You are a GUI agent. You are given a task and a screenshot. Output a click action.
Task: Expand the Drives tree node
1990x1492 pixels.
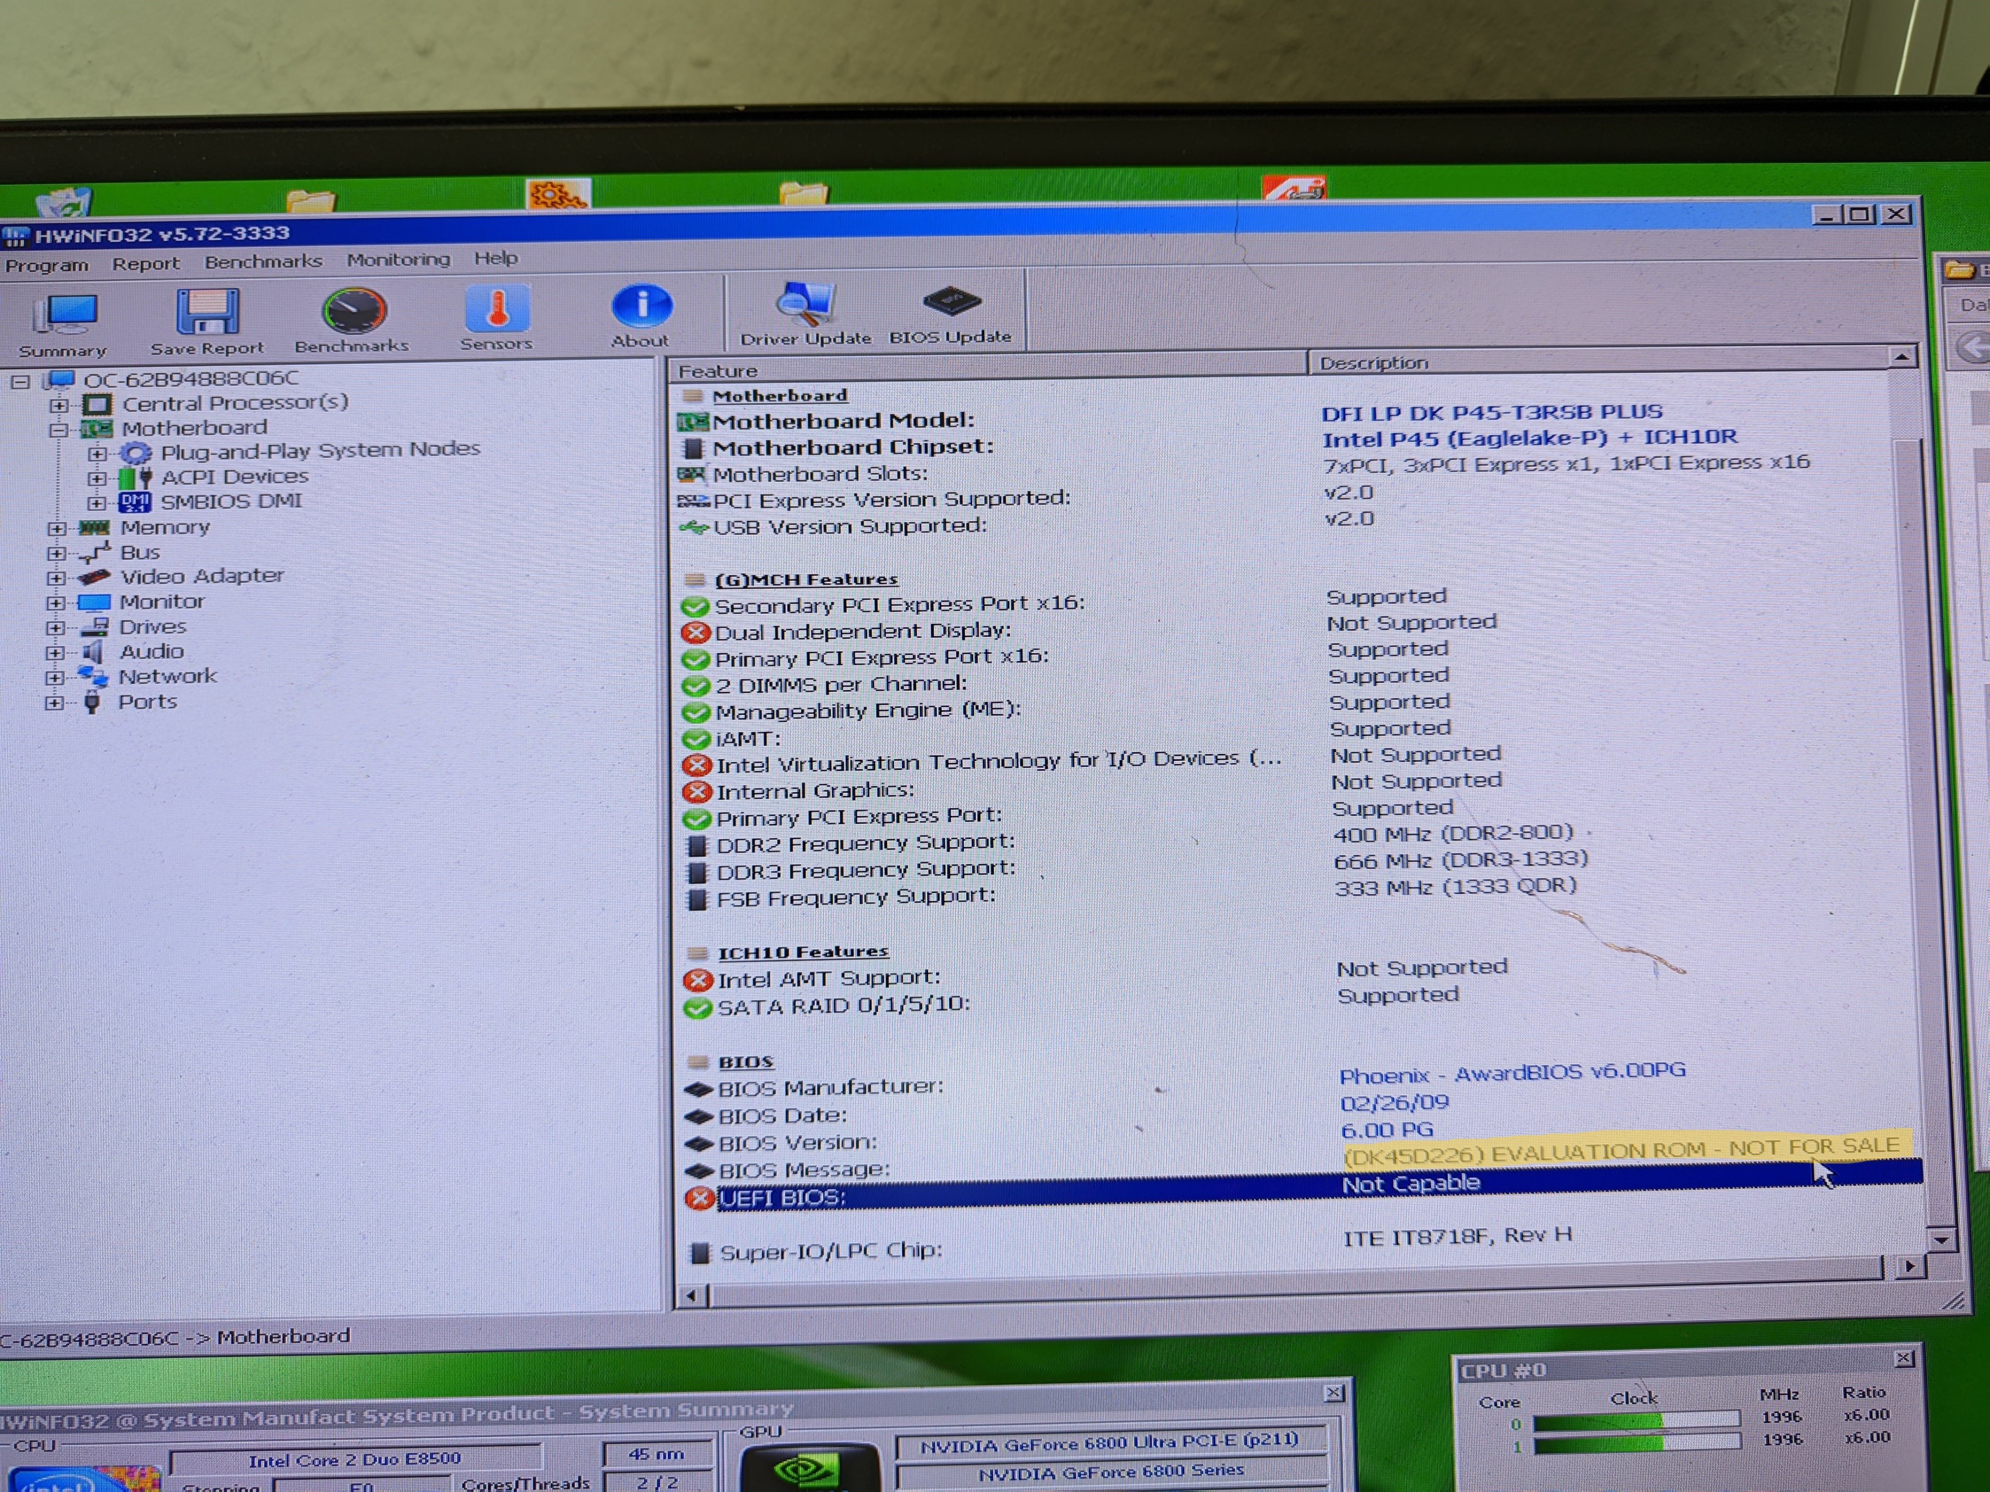click(x=56, y=628)
